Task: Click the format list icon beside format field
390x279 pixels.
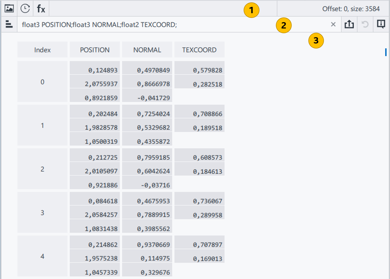Action: pyautogui.click(x=9, y=25)
